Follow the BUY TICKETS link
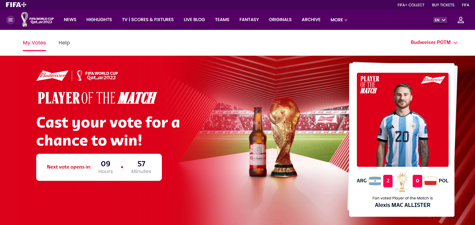 (x=443, y=5)
